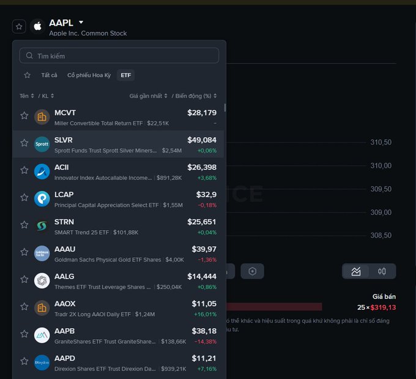Switch to candlestick chart view

tap(382, 271)
